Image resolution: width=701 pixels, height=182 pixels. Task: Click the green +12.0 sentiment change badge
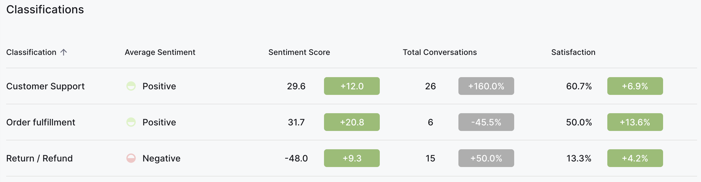pyautogui.click(x=352, y=86)
